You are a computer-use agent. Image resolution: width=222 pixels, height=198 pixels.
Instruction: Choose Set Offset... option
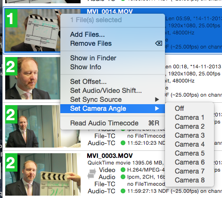pyautogui.click(x=113, y=82)
